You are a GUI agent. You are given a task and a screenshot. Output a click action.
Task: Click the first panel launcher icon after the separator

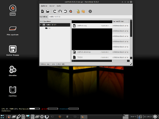pos(9,117)
